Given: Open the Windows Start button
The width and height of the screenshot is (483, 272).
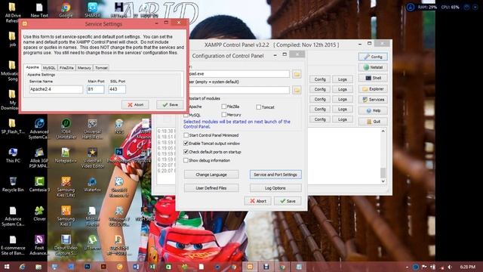Looking at the screenshot, I should [7, 267].
